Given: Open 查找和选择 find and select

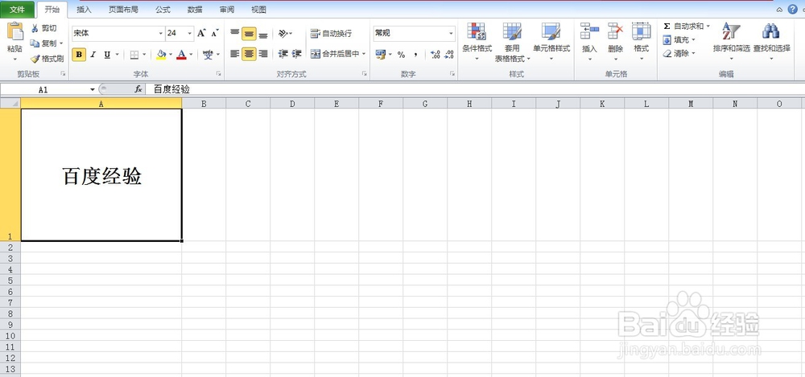Looking at the screenshot, I should click(x=772, y=41).
